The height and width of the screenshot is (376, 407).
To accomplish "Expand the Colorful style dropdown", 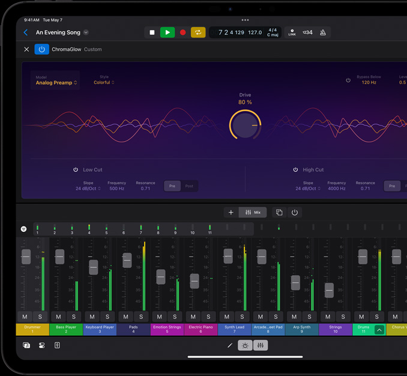I will (x=104, y=83).
